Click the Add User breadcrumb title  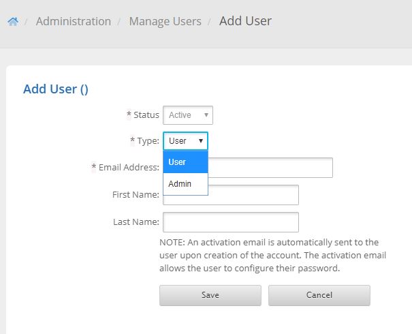(x=245, y=21)
